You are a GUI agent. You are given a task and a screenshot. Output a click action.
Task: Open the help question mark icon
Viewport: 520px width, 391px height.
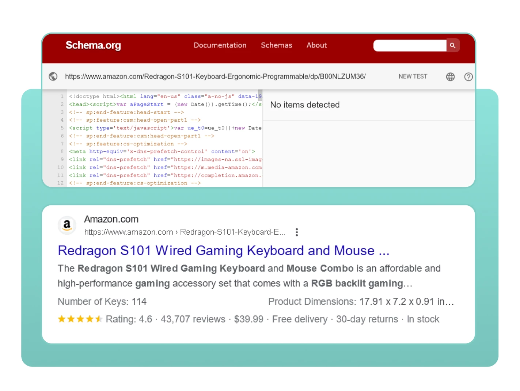468,77
